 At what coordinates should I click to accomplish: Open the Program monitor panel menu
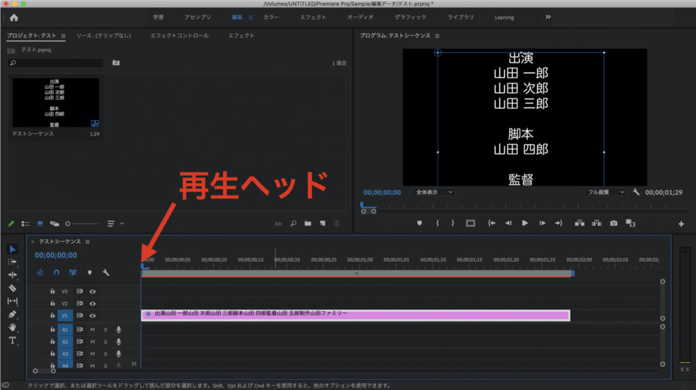(x=437, y=36)
